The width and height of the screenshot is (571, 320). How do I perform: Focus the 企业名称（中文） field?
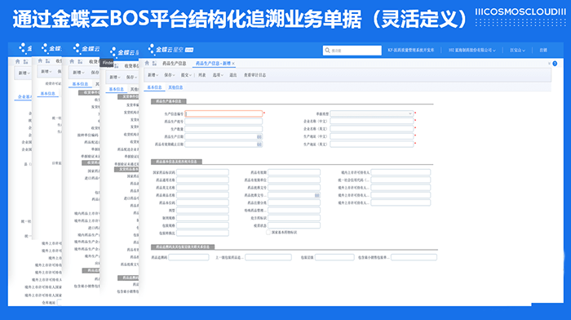coord(371,122)
